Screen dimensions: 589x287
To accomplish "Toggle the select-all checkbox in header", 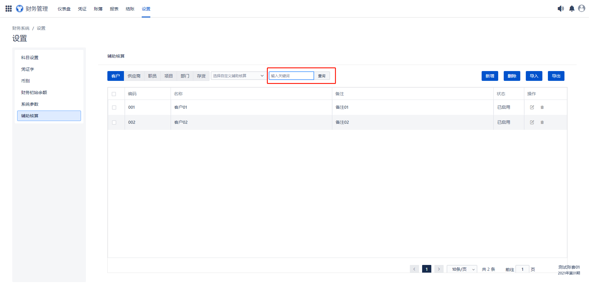I will point(114,94).
